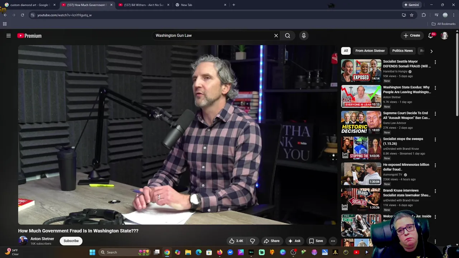Screen dimensions: 459x258
Task: Click the video player to pause
Action: click(178, 135)
